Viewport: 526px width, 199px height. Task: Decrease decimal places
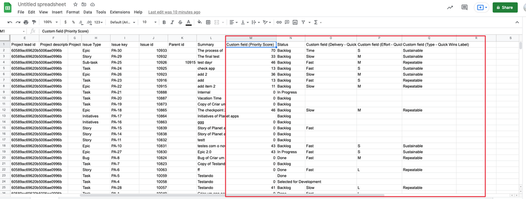(x=81, y=23)
